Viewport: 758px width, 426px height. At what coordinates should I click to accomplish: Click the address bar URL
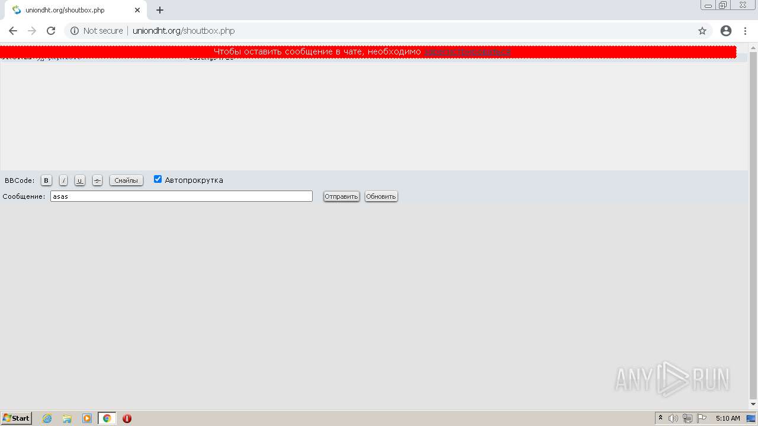[x=184, y=31]
